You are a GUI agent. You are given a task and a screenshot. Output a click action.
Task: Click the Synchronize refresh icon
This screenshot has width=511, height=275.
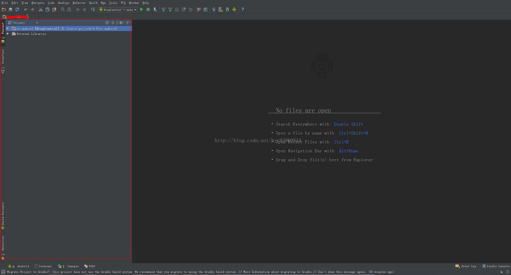click(x=17, y=9)
